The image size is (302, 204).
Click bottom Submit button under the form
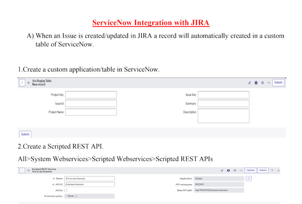(x=25, y=134)
